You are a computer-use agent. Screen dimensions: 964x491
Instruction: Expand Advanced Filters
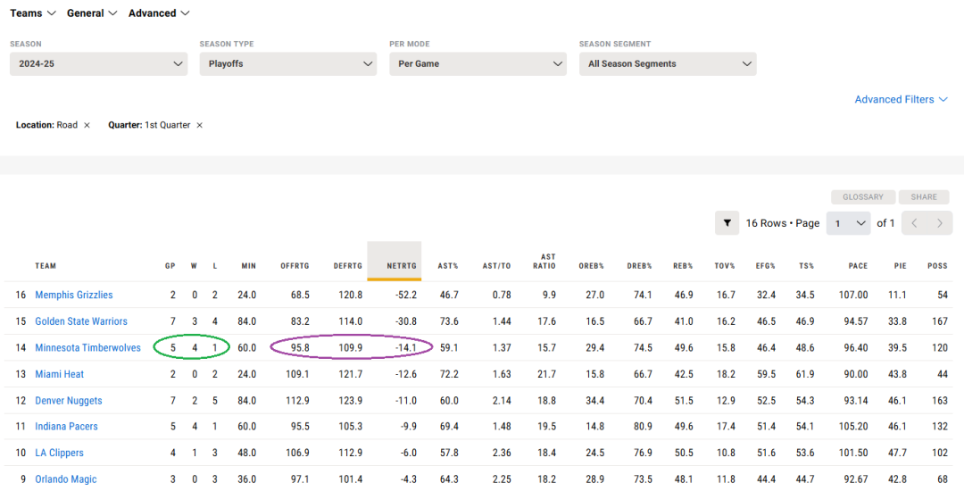(x=901, y=100)
